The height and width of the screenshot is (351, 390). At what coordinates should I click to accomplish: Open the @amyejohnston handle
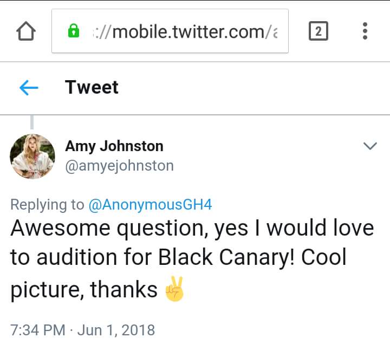[119, 165]
